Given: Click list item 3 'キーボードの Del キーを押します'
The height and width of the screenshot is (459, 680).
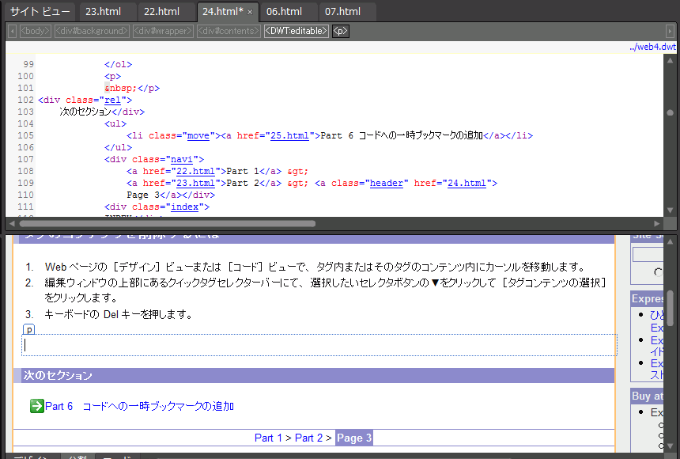Looking at the screenshot, I should pos(119,314).
